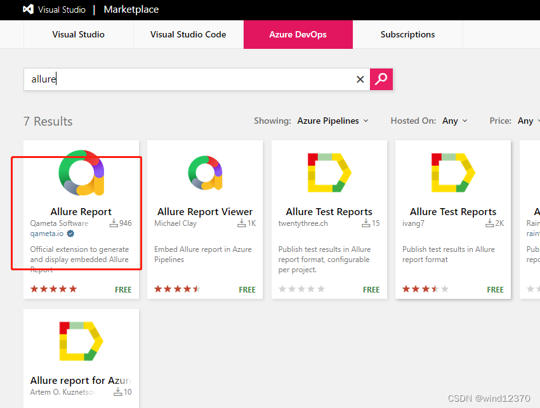The height and width of the screenshot is (408, 540).
Task: Click the 7 Results heading
Action: pos(48,121)
